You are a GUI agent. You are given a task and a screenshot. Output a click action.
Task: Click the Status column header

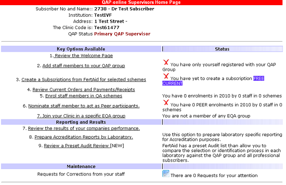(222, 49)
